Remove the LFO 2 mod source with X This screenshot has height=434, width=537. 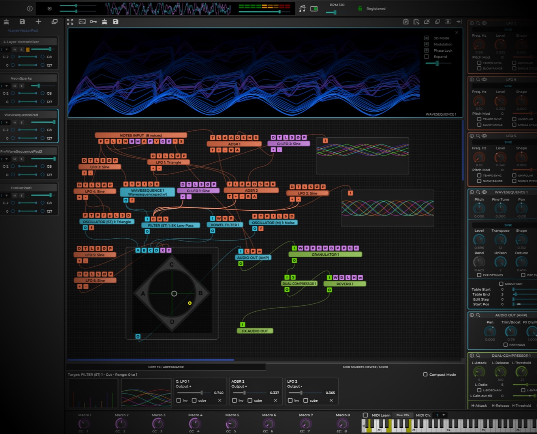click(x=331, y=400)
